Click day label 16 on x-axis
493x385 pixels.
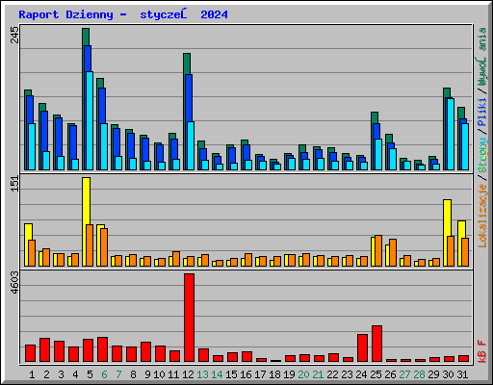[246, 374]
